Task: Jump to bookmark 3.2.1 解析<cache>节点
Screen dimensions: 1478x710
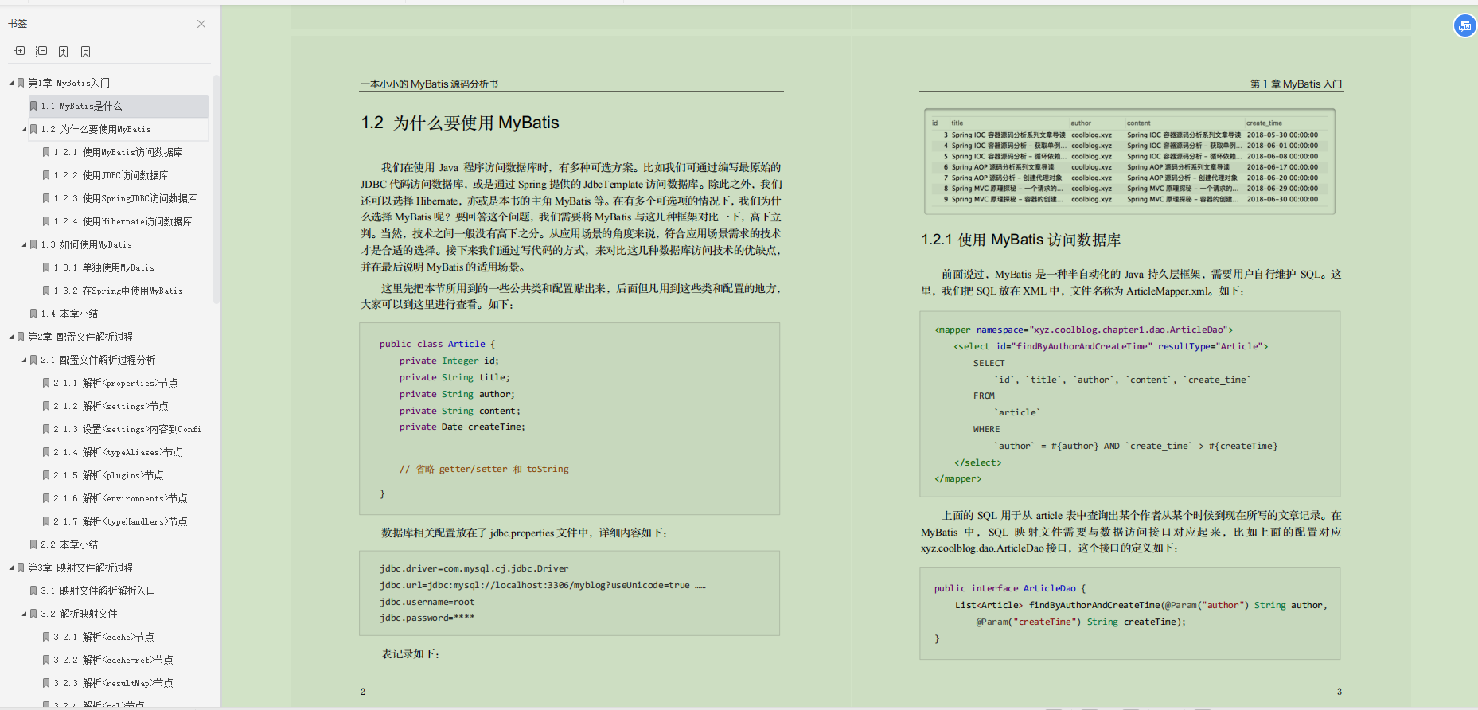Action: point(104,637)
